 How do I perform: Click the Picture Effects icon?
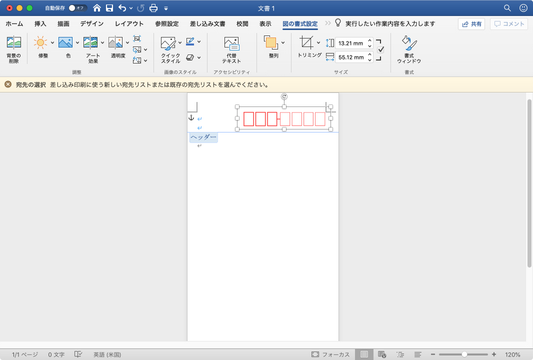(x=190, y=57)
